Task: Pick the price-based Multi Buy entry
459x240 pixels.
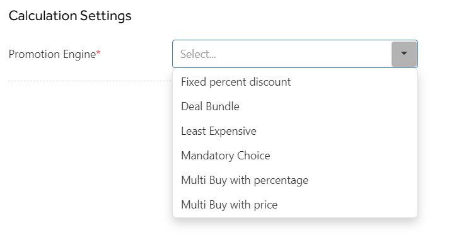Action: pyautogui.click(x=295, y=205)
